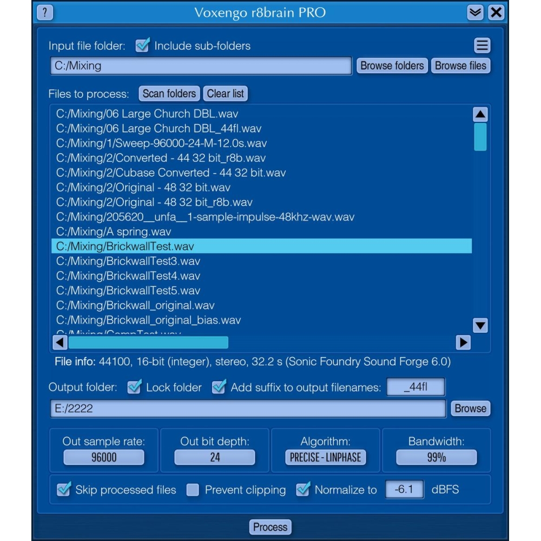Select Brickwall_original.wav file
The width and height of the screenshot is (541, 541).
click(261, 305)
